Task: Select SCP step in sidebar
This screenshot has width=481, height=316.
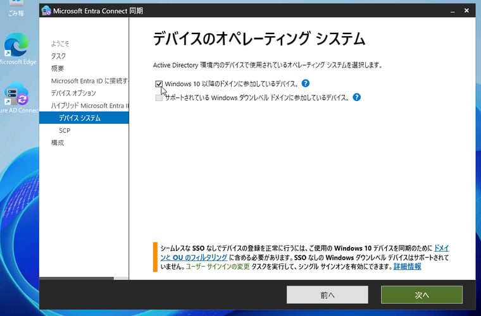Action: tap(65, 130)
